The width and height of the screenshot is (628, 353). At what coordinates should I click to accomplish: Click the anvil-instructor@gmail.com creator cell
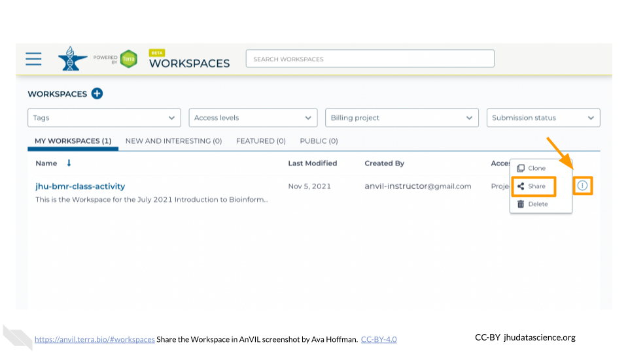418,186
